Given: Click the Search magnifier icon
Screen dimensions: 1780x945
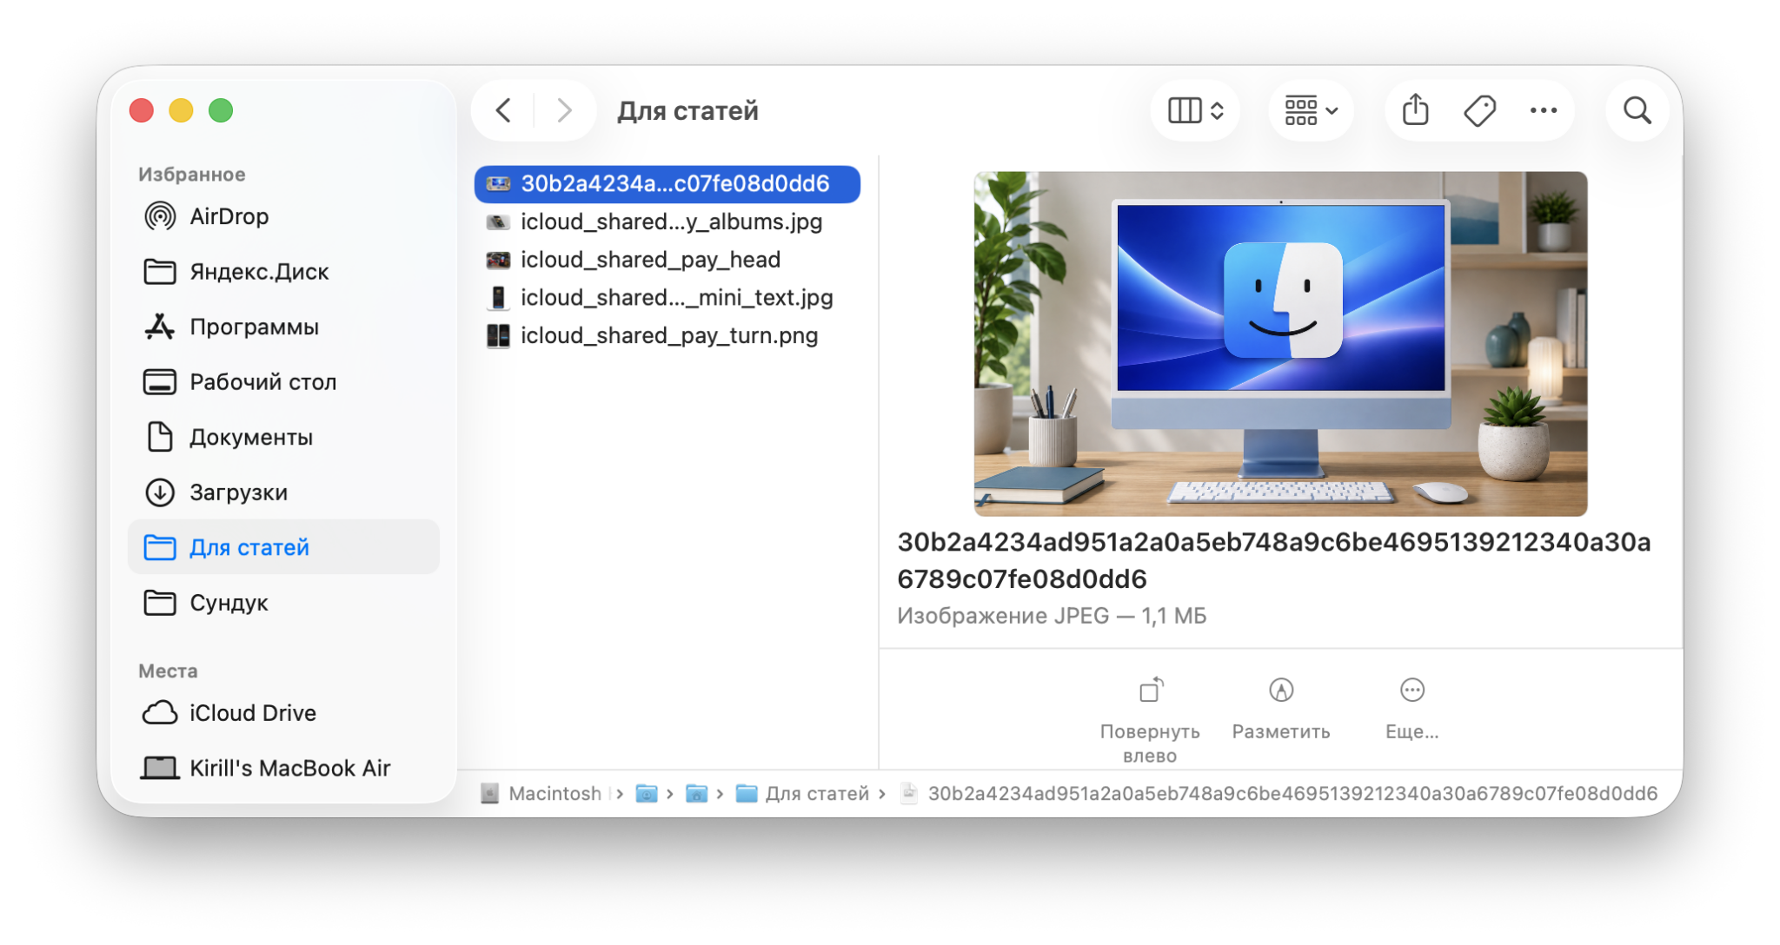Looking at the screenshot, I should click(x=1637, y=110).
